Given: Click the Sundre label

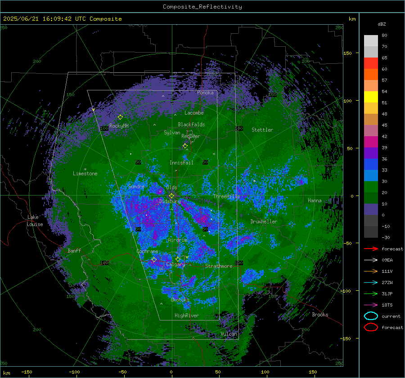Looking at the screenshot, I should click(x=136, y=187).
